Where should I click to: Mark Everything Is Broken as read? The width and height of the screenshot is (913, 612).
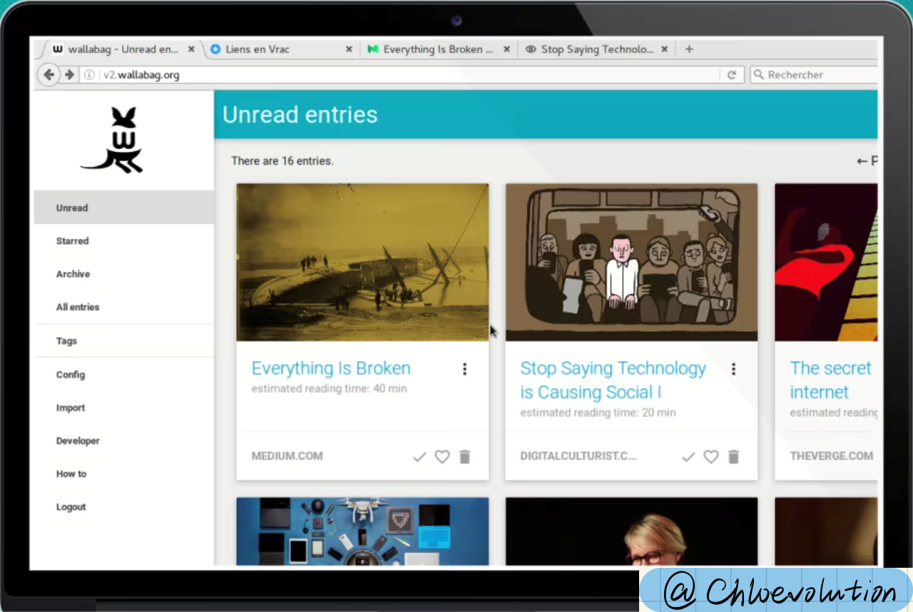pyautogui.click(x=419, y=457)
